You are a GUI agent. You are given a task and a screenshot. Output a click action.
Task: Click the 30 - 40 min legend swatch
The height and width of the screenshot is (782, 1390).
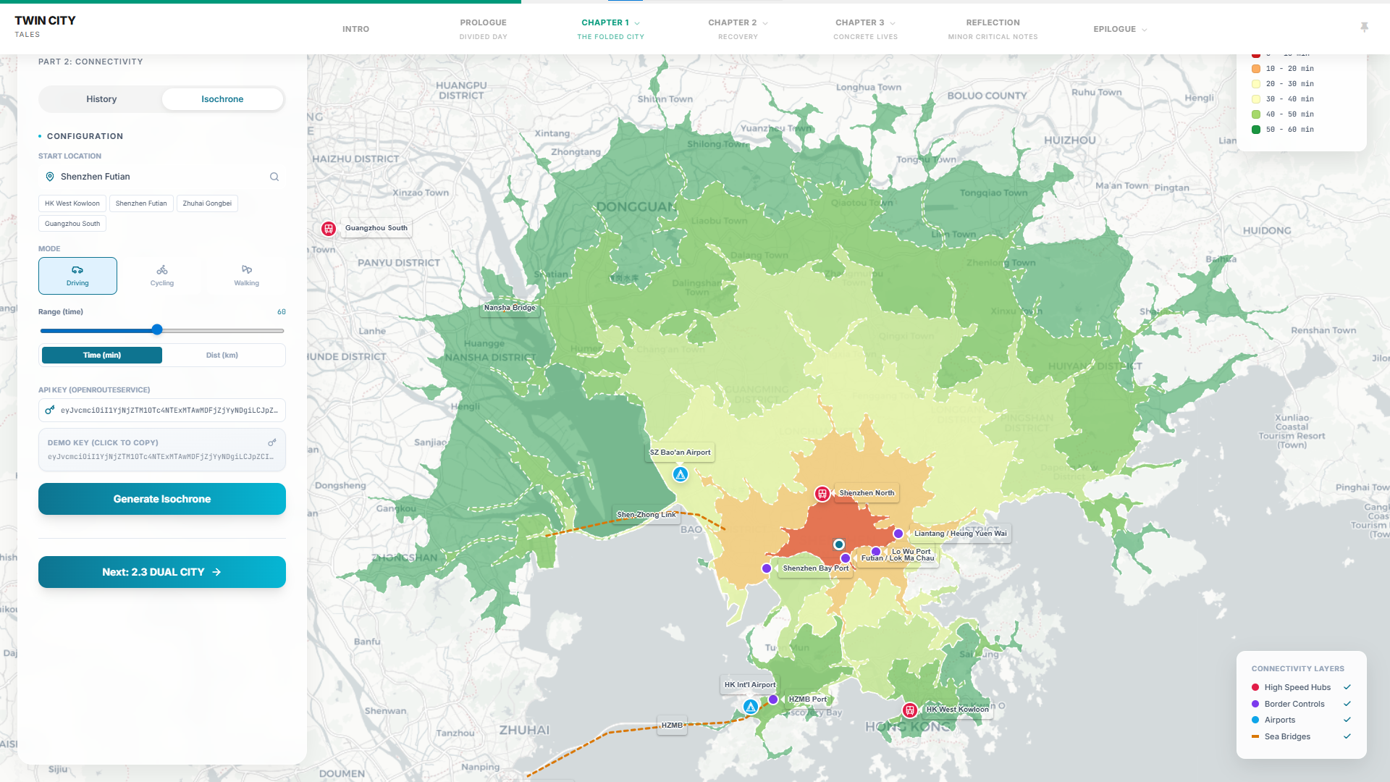coord(1256,99)
